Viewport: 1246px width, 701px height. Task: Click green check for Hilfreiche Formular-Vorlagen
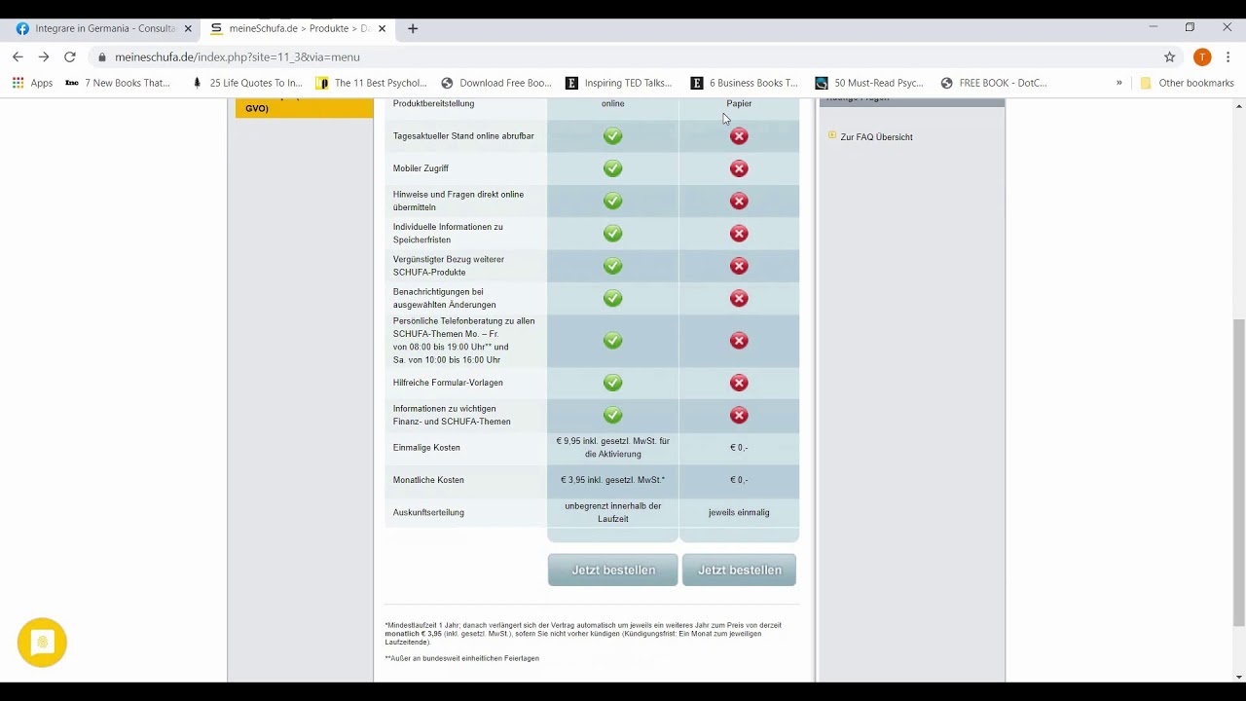pos(612,383)
